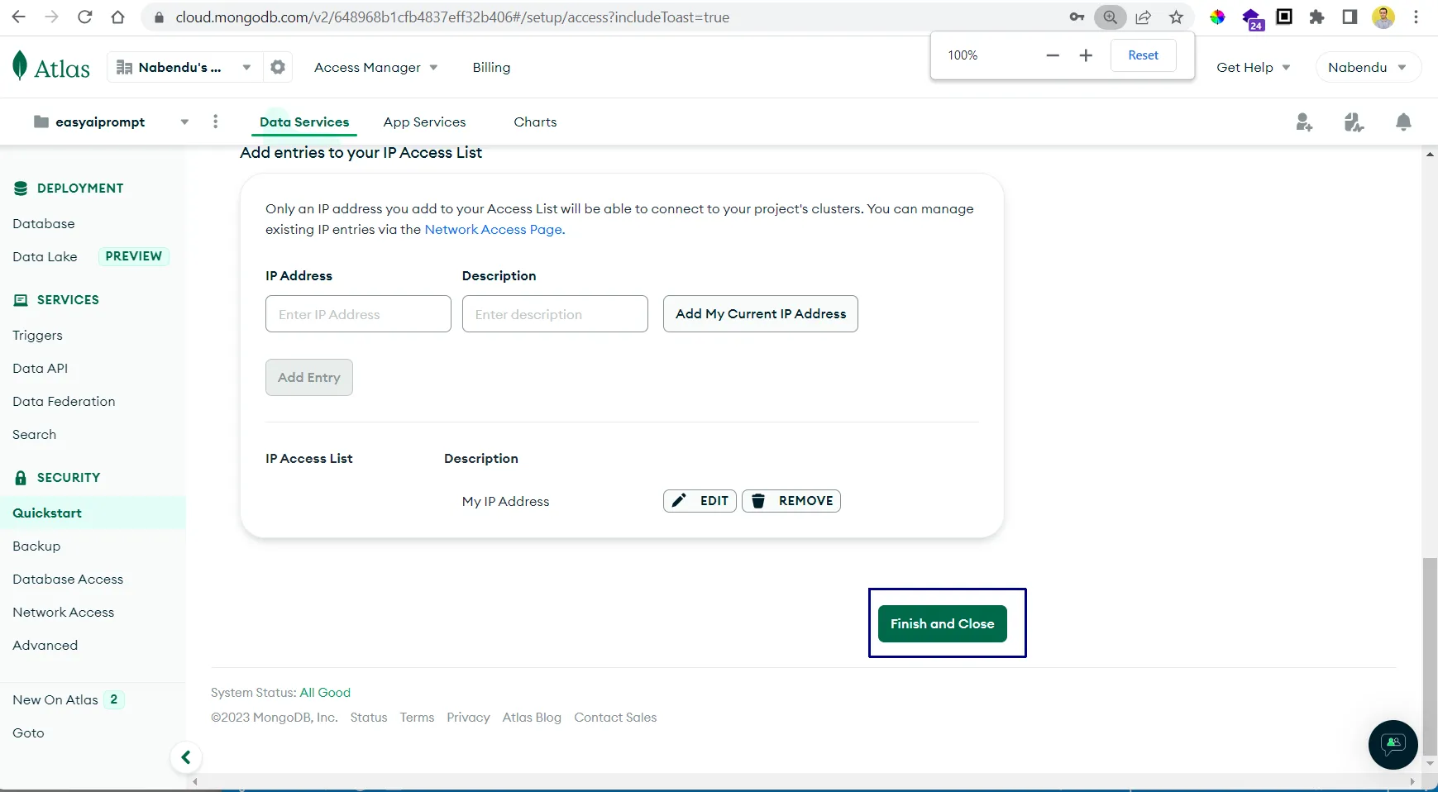1438x792 pixels.
Task: Click Add My Current IP Address
Action: pyautogui.click(x=760, y=313)
